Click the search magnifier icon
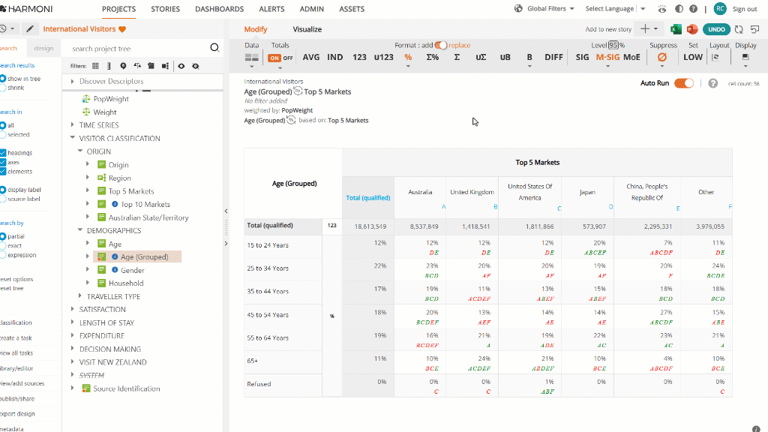Image resolution: width=768 pixels, height=432 pixels. point(214,47)
